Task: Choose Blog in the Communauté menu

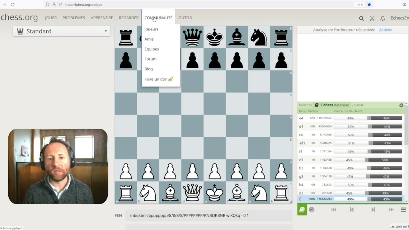Action: [x=161, y=69]
